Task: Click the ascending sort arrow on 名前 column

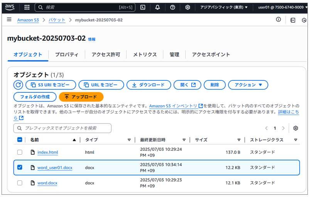Action: click(x=74, y=140)
